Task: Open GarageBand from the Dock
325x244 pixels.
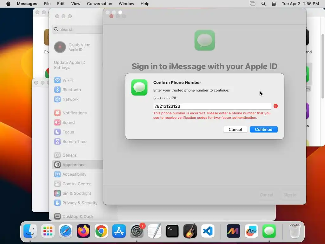Action: click(190, 231)
